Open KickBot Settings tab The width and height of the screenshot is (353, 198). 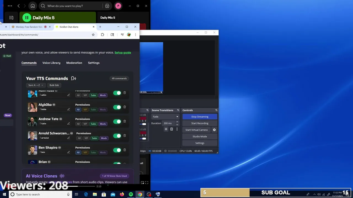point(94,63)
